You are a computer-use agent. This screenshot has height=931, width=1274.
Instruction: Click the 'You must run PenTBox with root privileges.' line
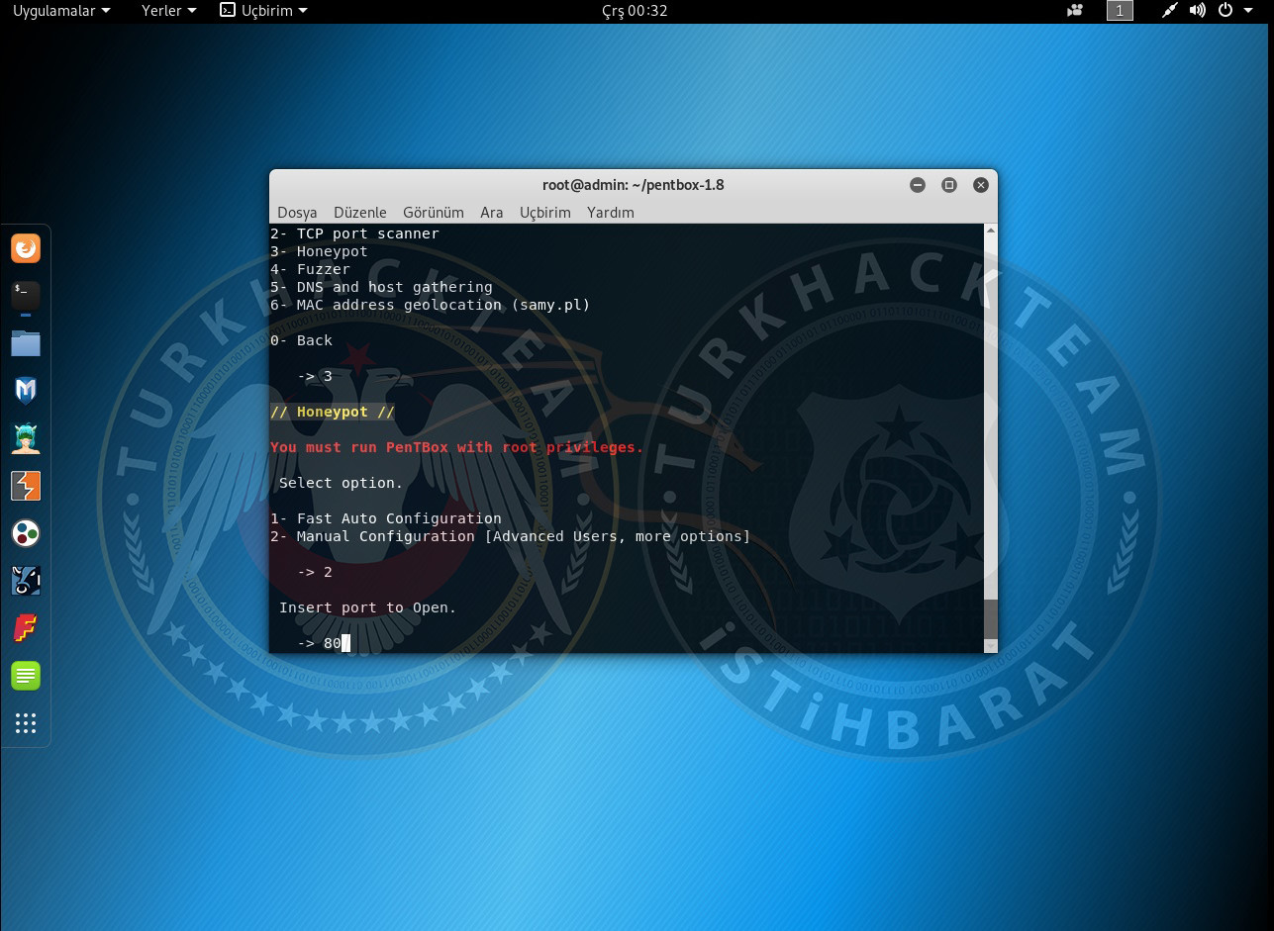[x=457, y=447]
